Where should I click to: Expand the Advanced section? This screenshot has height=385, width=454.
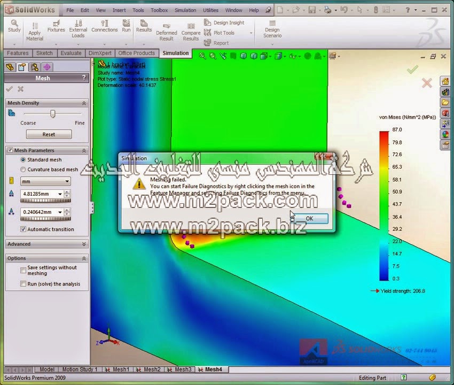click(x=84, y=244)
